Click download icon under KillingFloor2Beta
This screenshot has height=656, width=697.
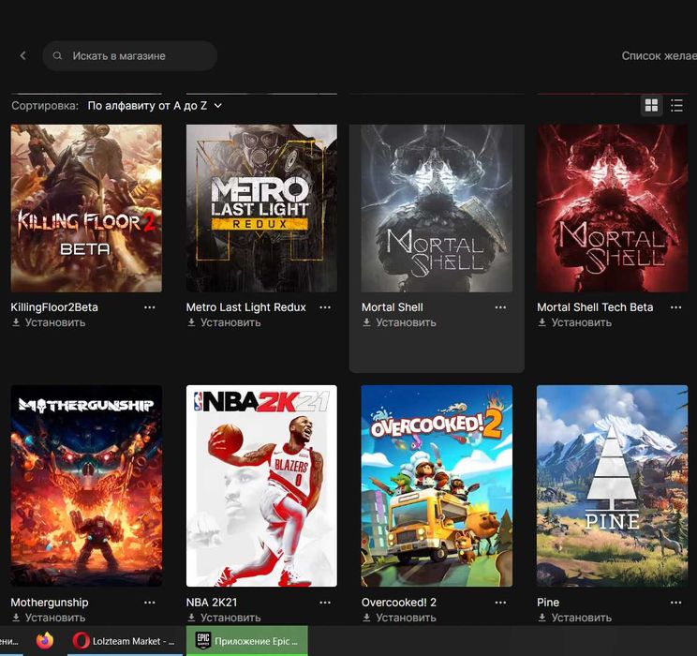tap(16, 322)
